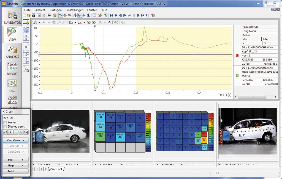The height and width of the screenshot is (179, 282).
Task: Choose the calendar-grid layout icon in sidebar
Action: pos(26,30)
